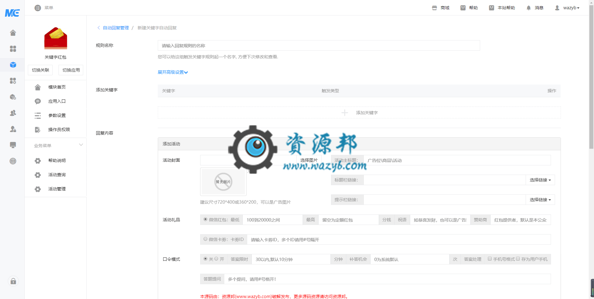
Task: Focus the 卡券ID input field
Action: [x=399, y=239]
